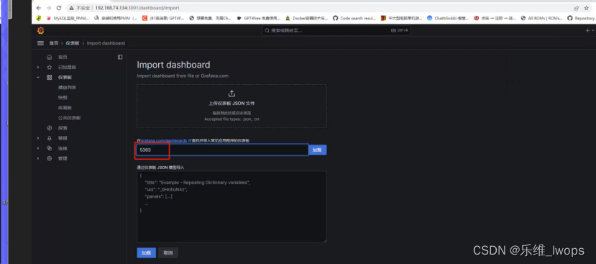
Task: Click the bottom blue Load button
Action: point(147,252)
